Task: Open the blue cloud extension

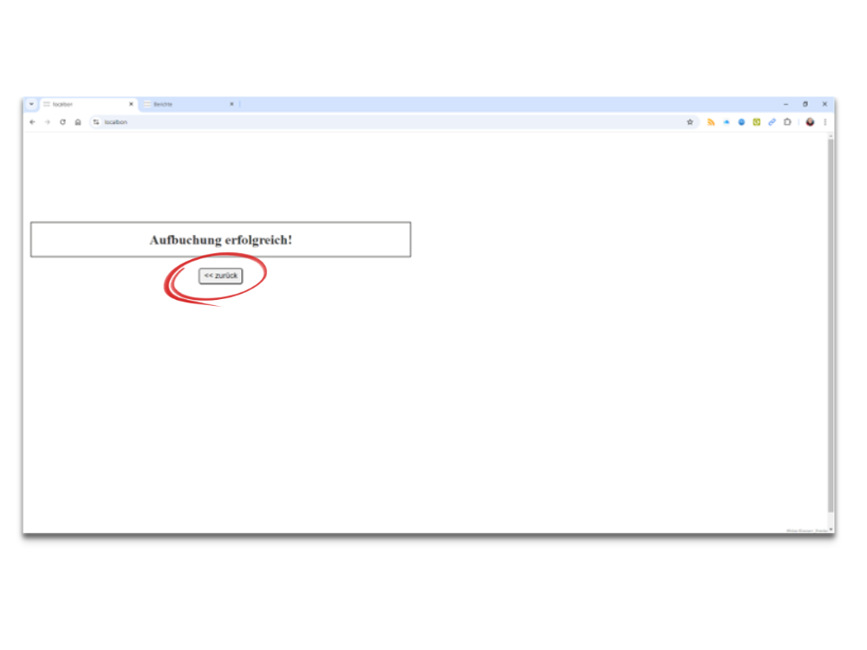Action: 727,122
